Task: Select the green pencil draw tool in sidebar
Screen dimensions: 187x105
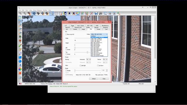Action: pos(20,45)
